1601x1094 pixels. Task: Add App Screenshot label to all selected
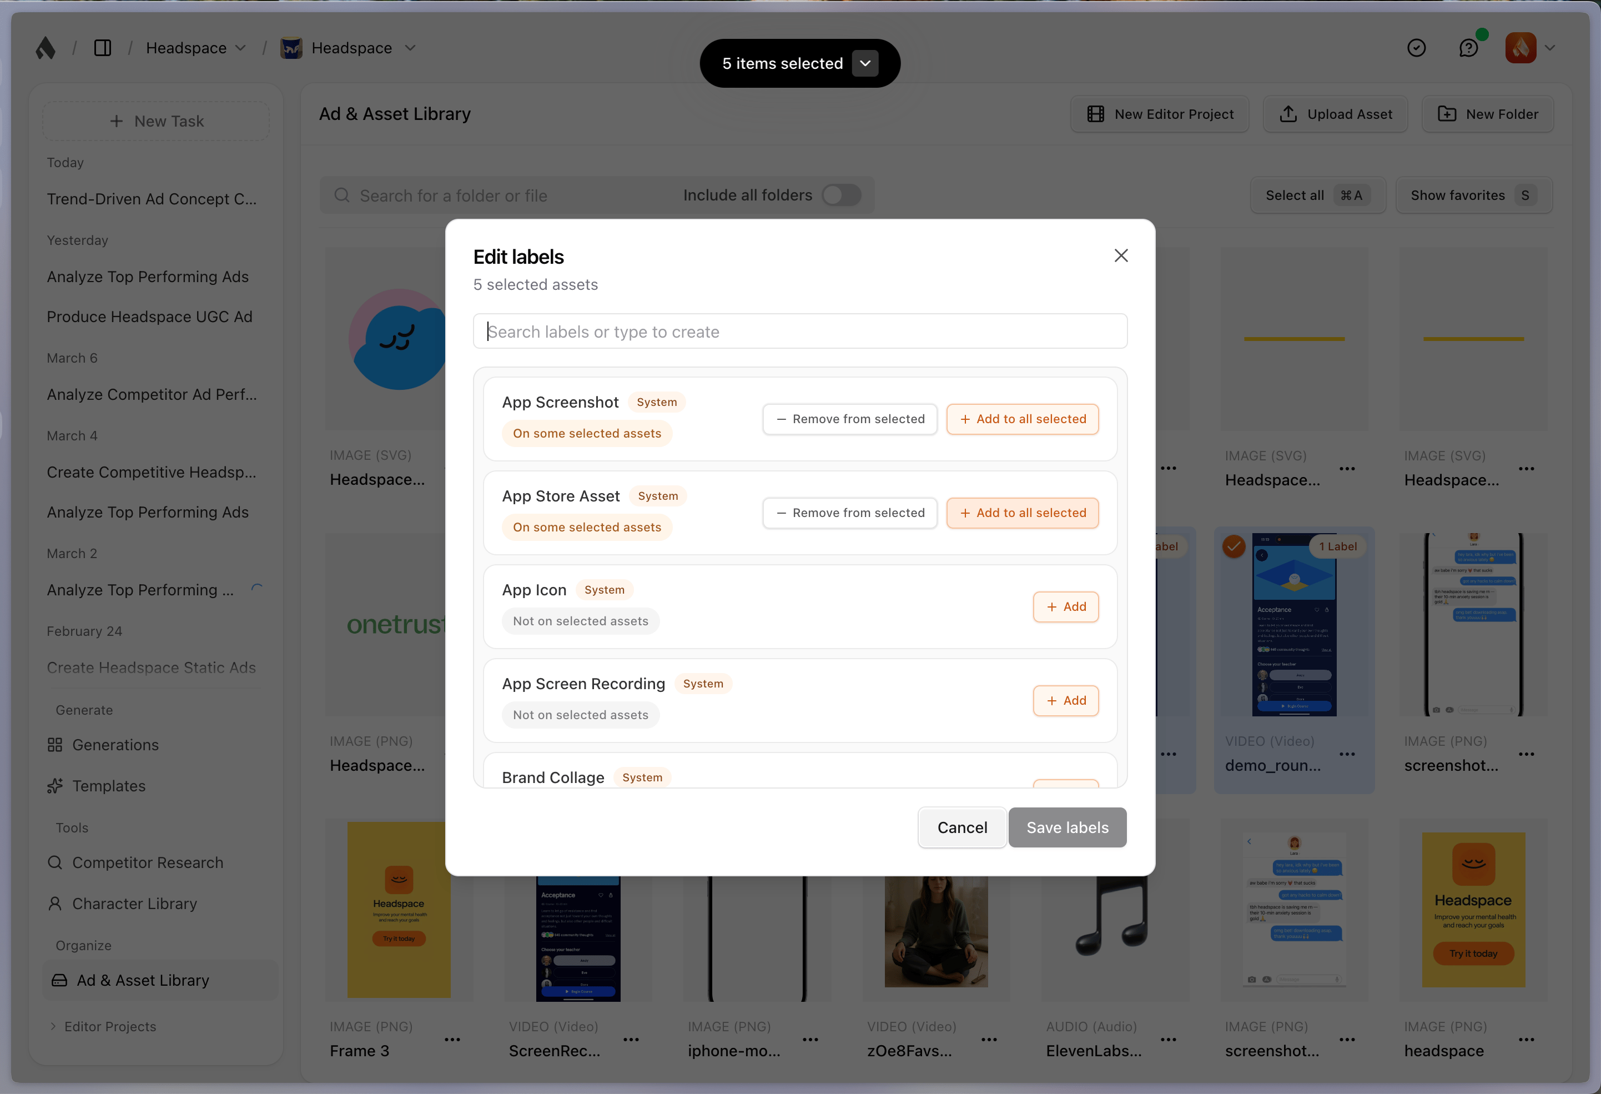point(1023,418)
